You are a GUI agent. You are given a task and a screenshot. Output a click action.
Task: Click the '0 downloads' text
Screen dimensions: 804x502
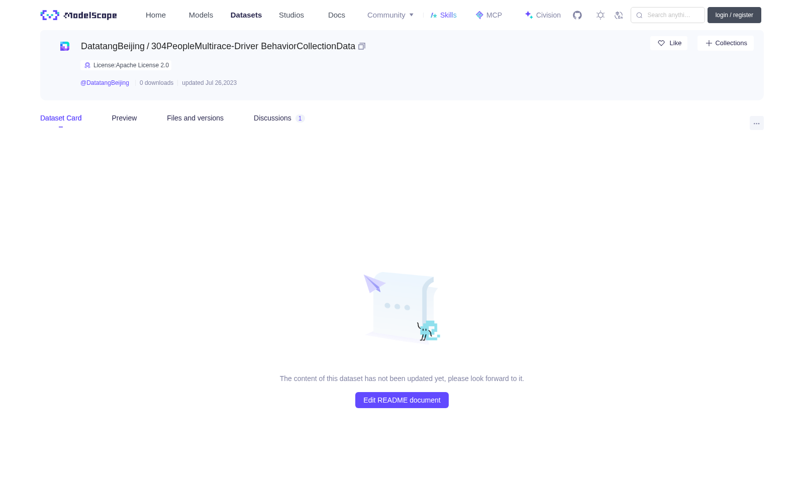pyautogui.click(x=156, y=83)
